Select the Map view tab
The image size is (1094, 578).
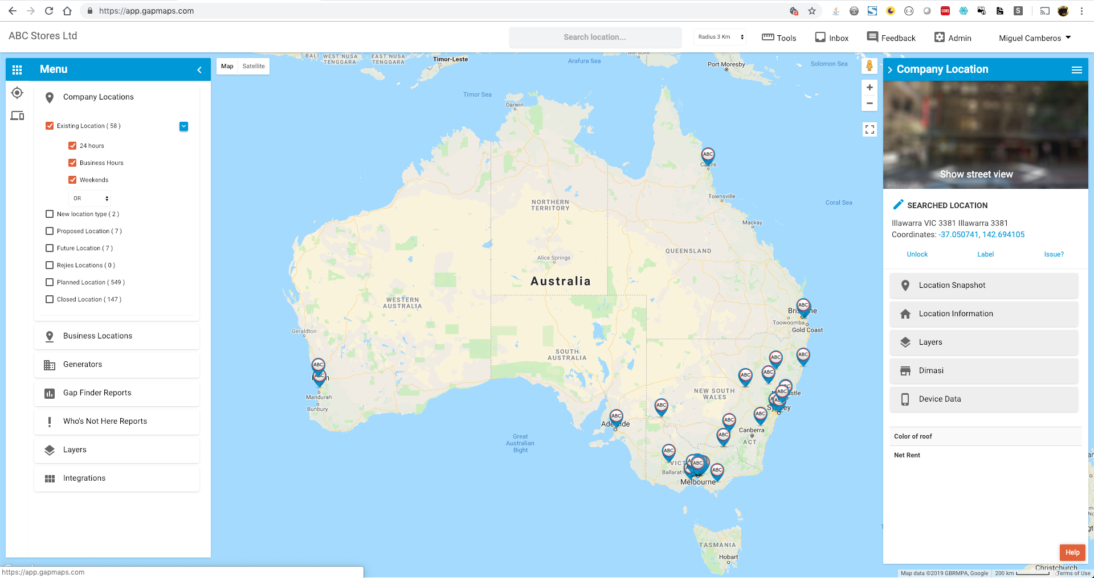tap(227, 67)
